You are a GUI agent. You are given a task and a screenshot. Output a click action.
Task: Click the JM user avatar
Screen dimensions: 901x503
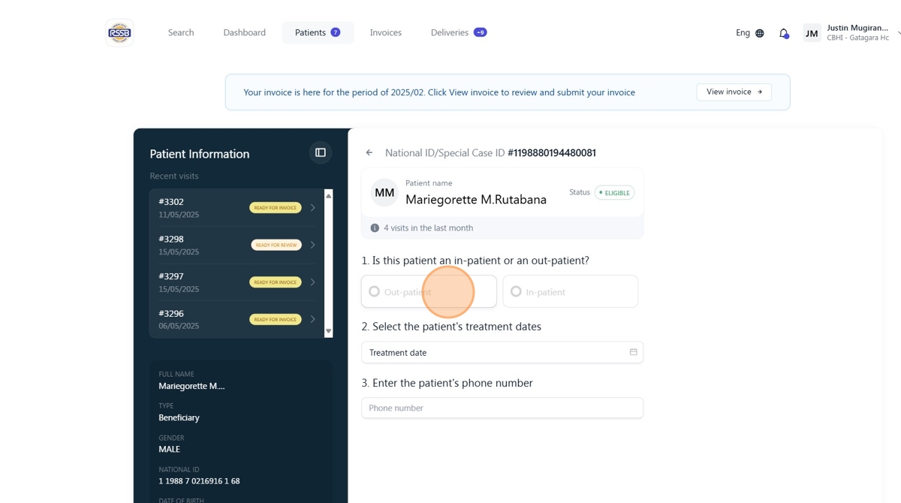point(812,33)
